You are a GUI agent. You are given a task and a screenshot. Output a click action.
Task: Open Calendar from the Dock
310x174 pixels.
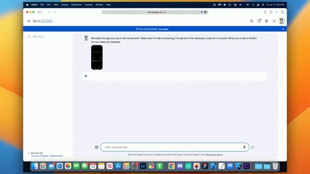click(x=93, y=166)
